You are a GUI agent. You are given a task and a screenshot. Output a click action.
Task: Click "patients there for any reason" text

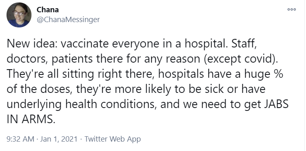click(126, 59)
